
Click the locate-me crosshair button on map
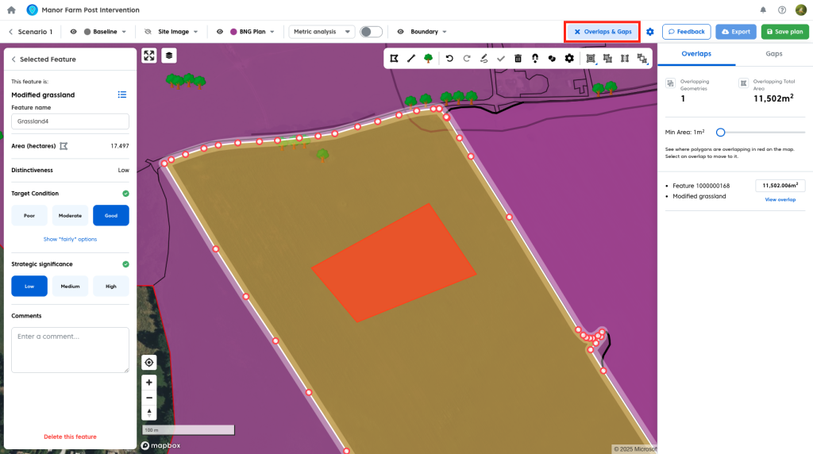(x=149, y=362)
